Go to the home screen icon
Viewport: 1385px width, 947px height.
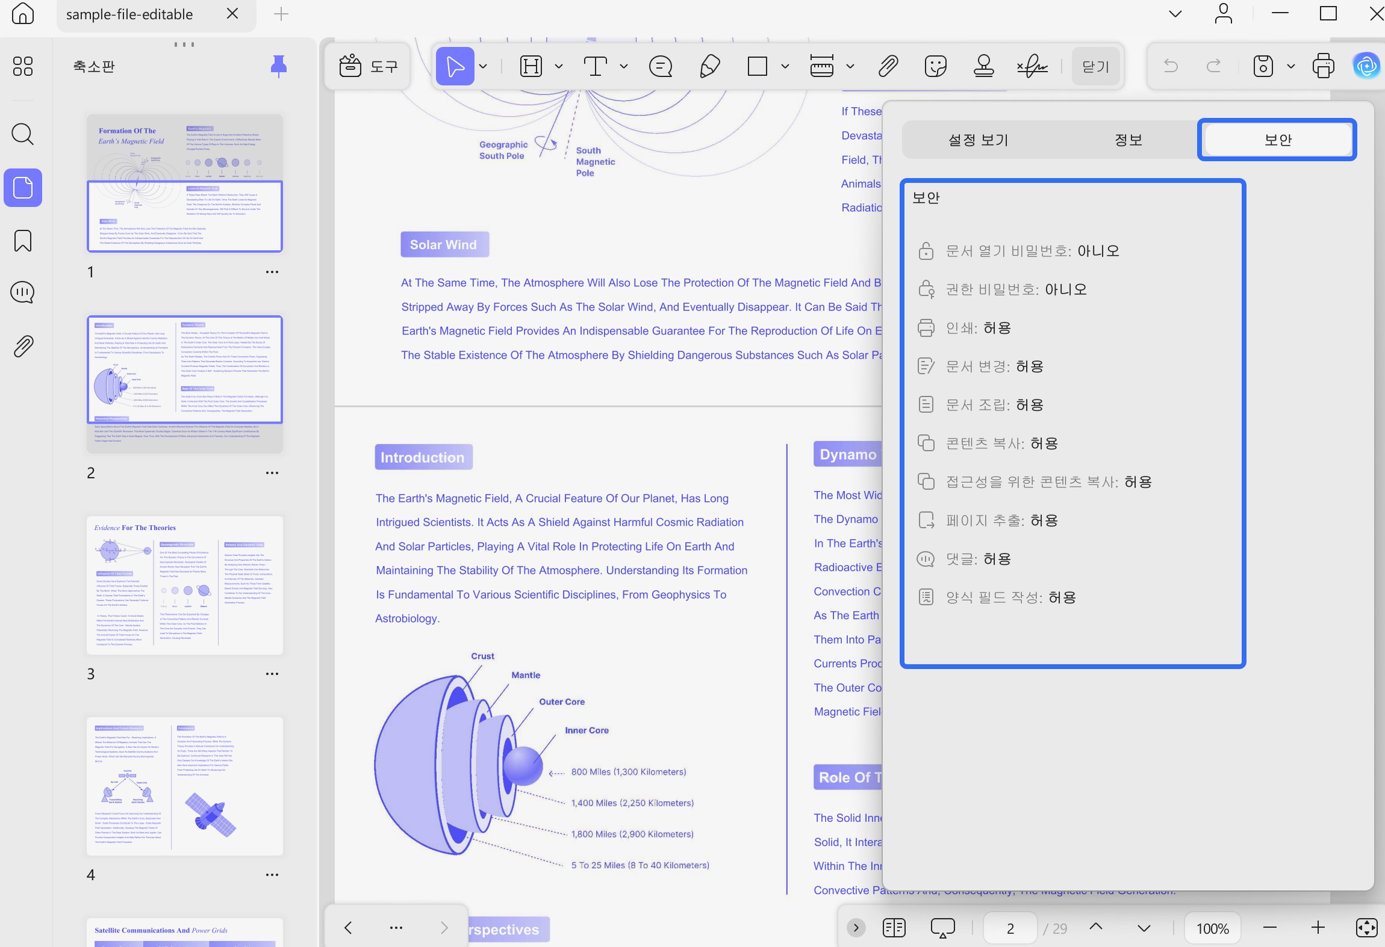23,13
